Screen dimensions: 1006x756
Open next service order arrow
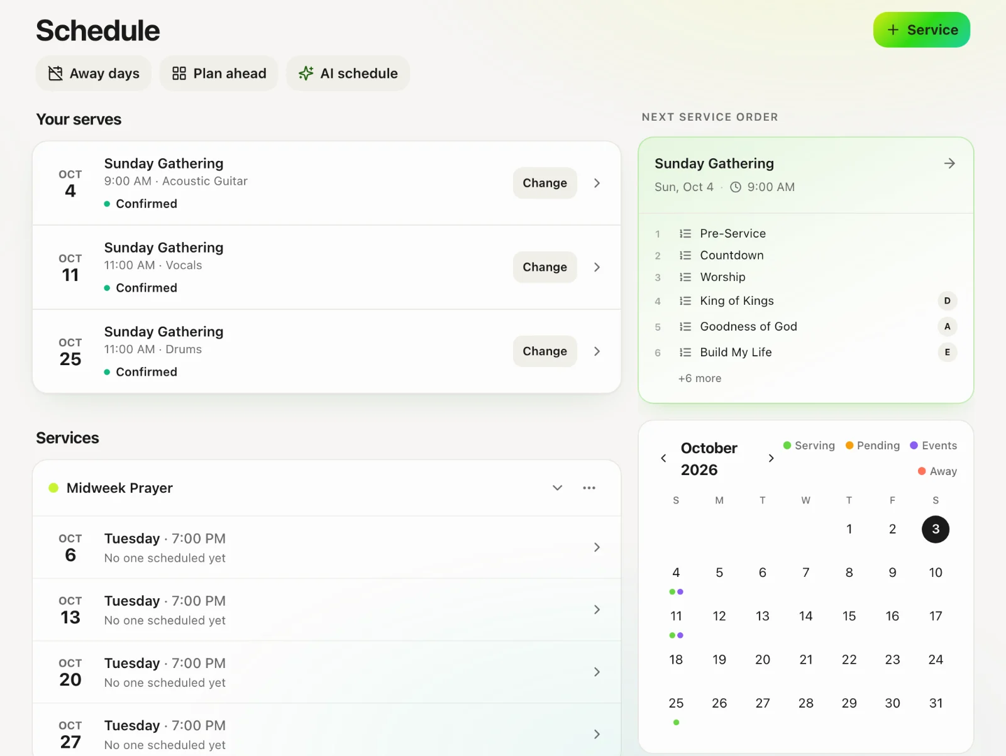(x=949, y=163)
